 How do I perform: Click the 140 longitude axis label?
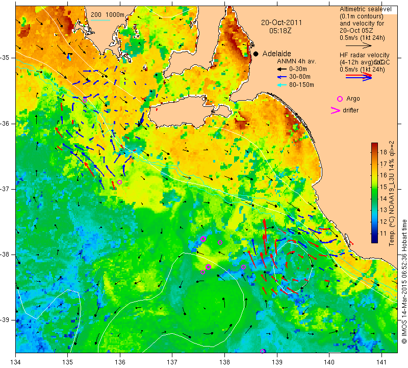click(x=329, y=362)
